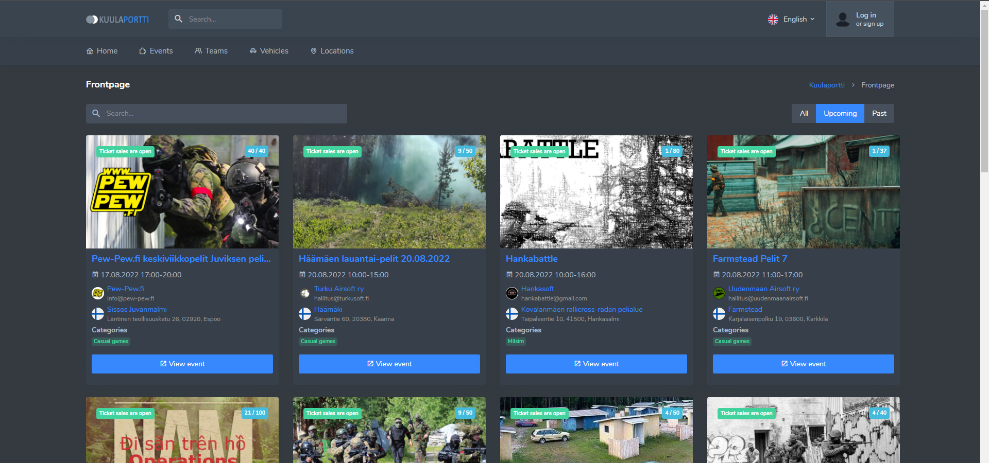Click the magnifier icon in Frontpage search field
This screenshot has height=463, width=989.
point(96,113)
